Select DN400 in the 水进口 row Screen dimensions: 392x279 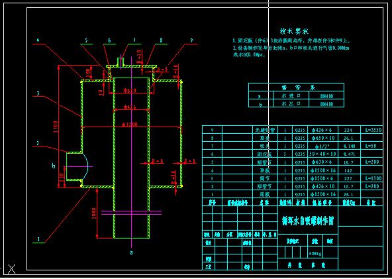[326, 95]
